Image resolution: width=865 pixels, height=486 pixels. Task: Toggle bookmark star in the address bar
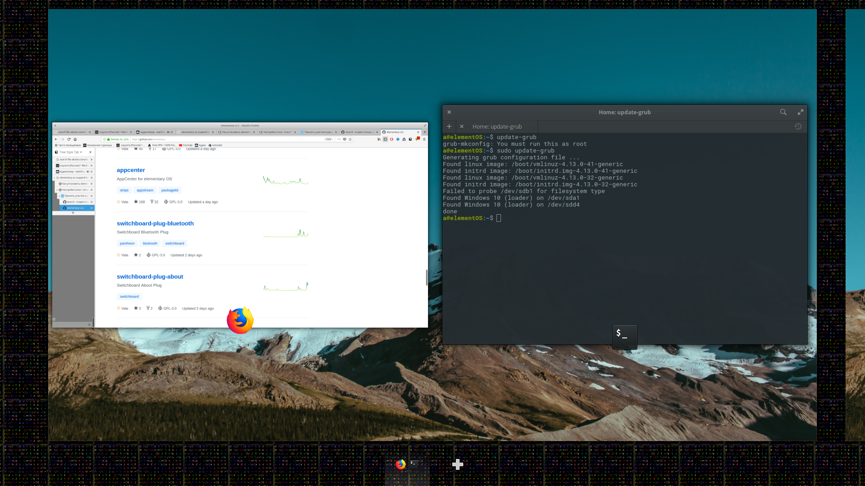click(x=350, y=139)
